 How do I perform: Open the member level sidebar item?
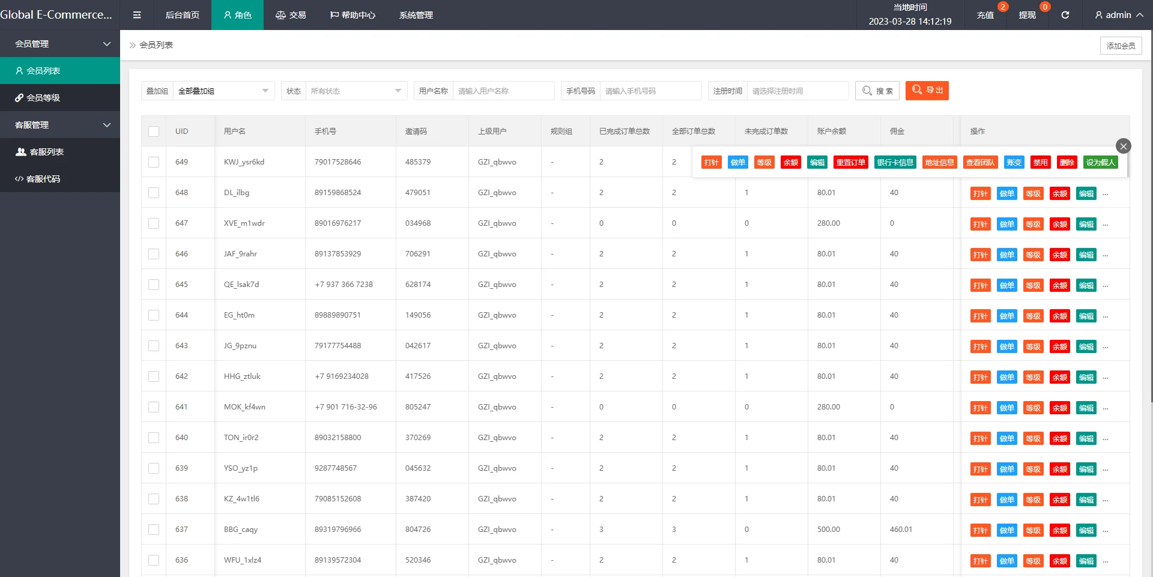point(60,98)
